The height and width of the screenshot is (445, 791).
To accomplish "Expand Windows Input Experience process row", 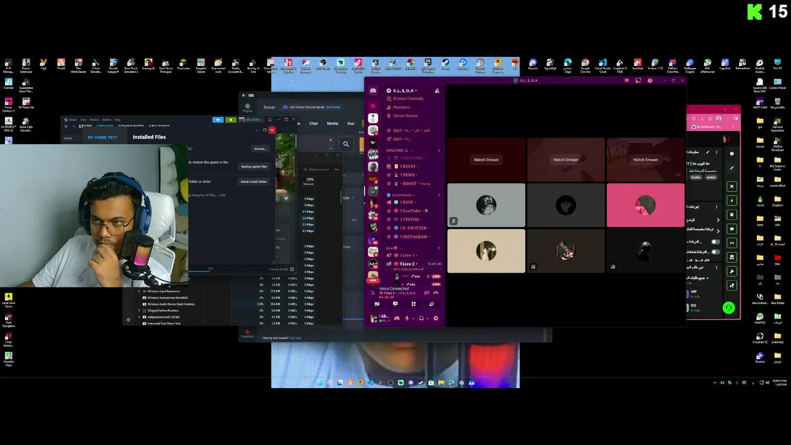I will [139, 291].
